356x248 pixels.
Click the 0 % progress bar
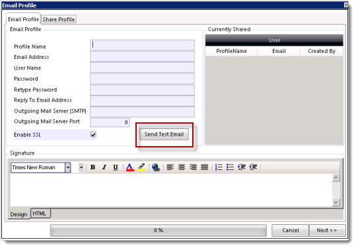tap(159, 231)
